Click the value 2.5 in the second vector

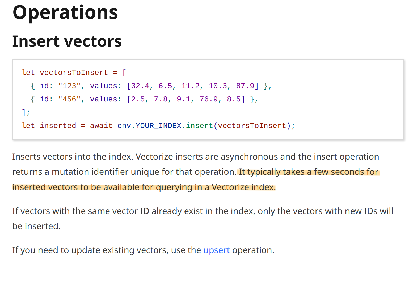click(x=138, y=99)
